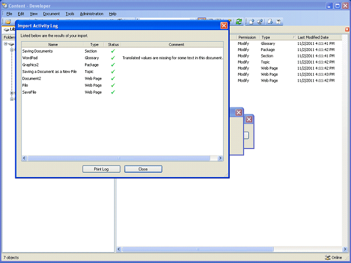351x263 pixels.
Task: Open the Tools menu
Action: (70, 14)
